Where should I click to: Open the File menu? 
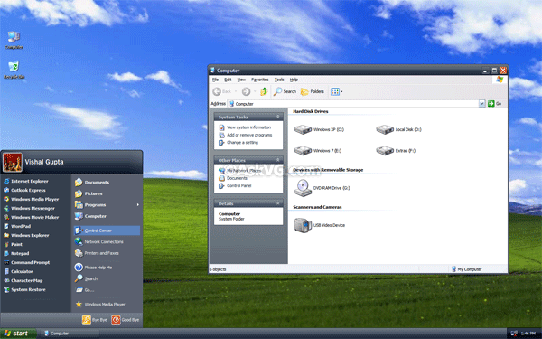(215, 80)
